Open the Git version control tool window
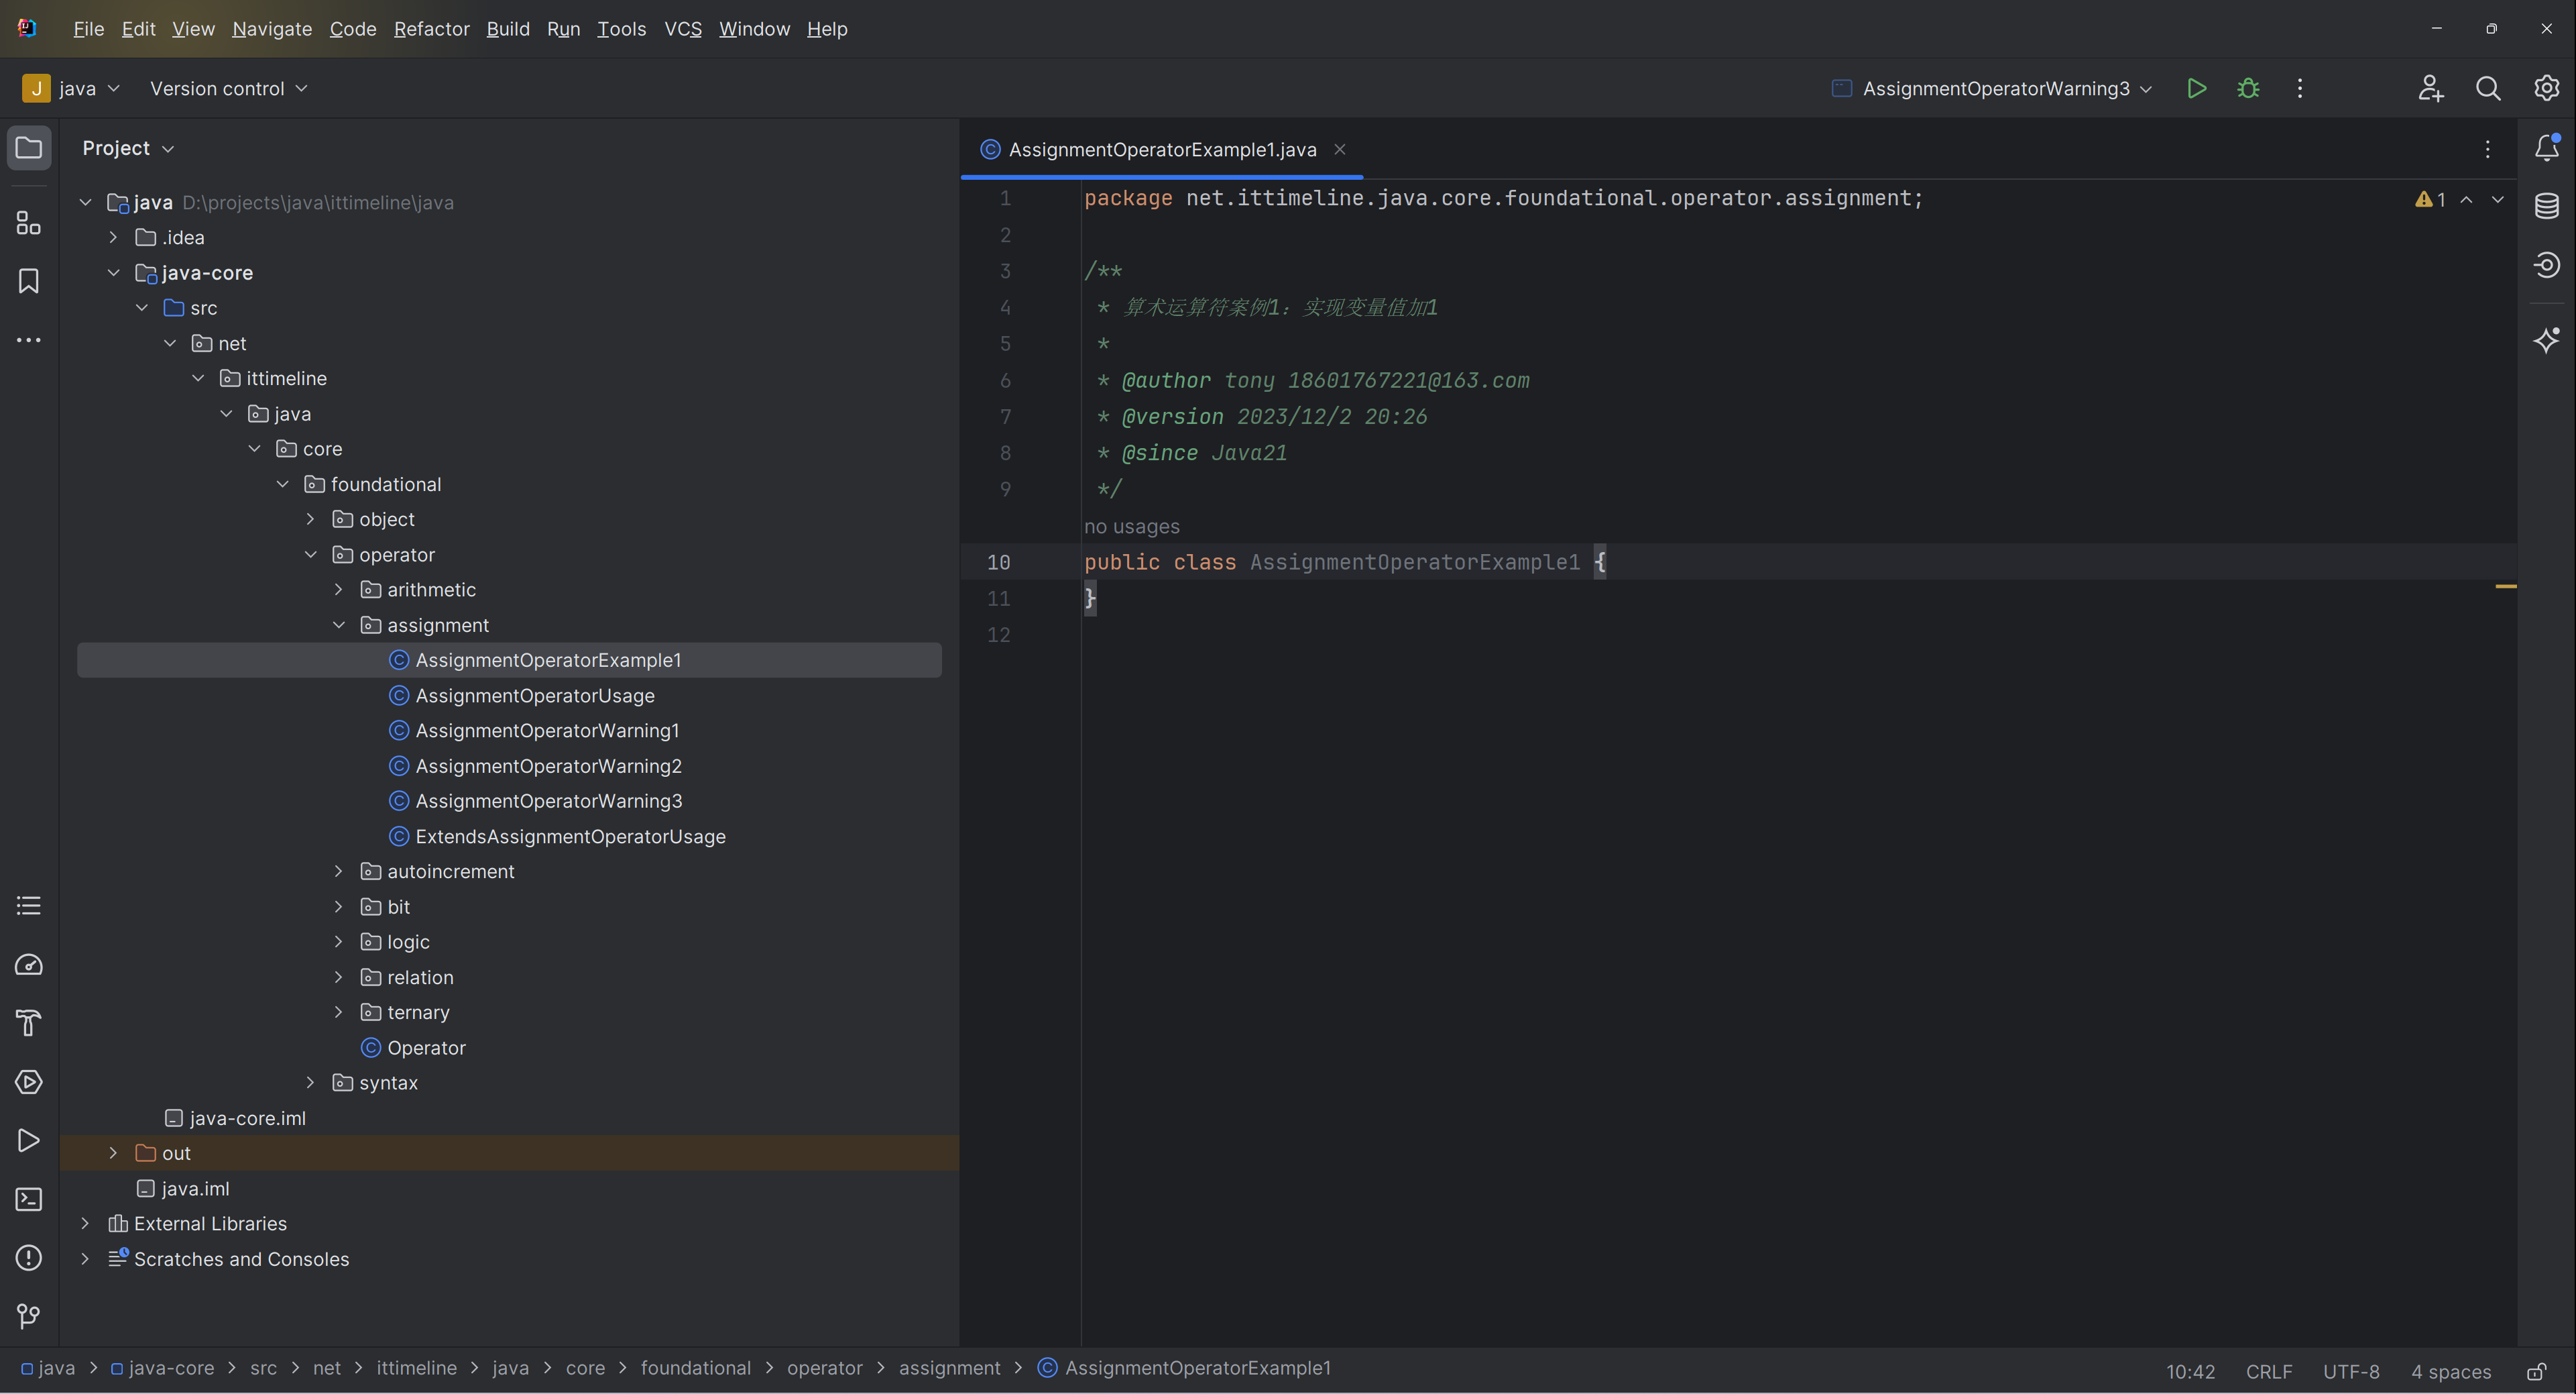This screenshot has width=2576, height=1394. pos(29,1316)
